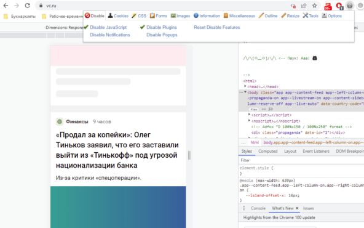The height and width of the screenshot is (228, 364).
Task: Click the Финансы category avatar icon
Action: click(60, 121)
